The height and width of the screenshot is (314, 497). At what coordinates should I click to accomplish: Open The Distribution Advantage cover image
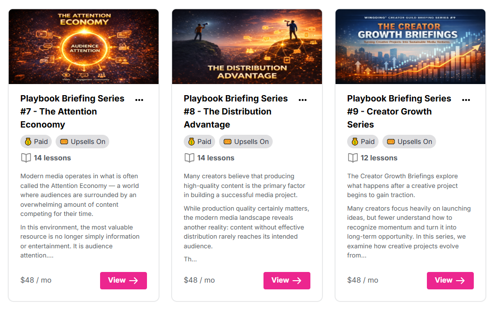pos(247,46)
